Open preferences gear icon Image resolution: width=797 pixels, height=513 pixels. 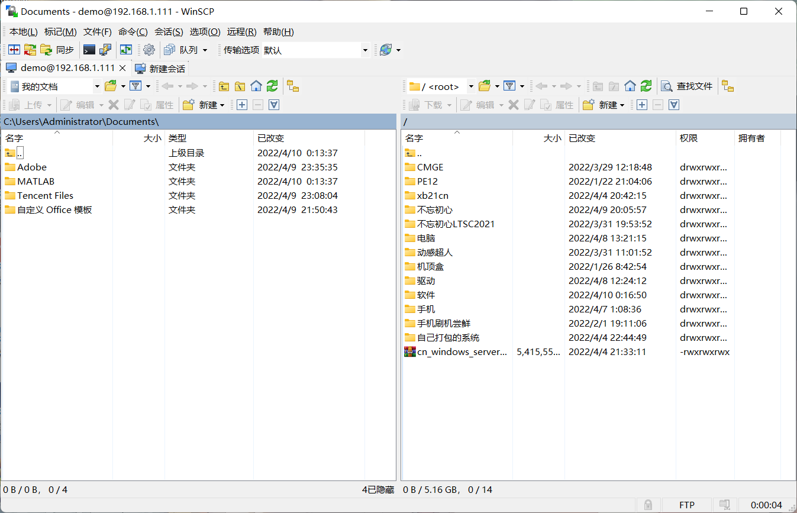149,50
